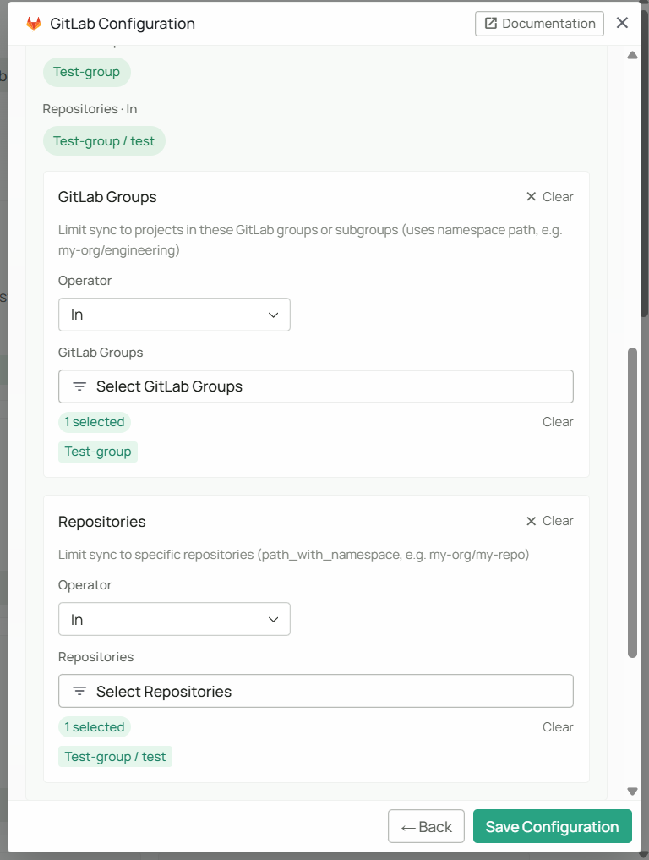Click the 1 selected badge under GitLab Groups
The height and width of the screenshot is (860, 649).
(95, 422)
